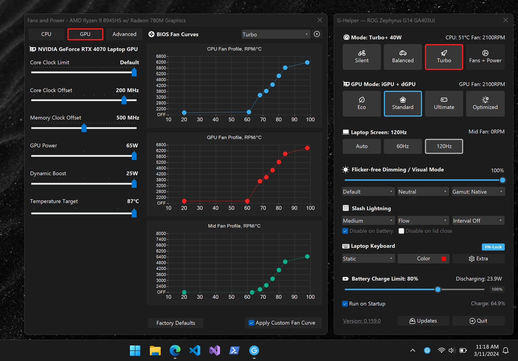Image resolution: width=518 pixels, height=361 pixels.
Task: Activate the Fans + Power panel
Action: click(485, 57)
